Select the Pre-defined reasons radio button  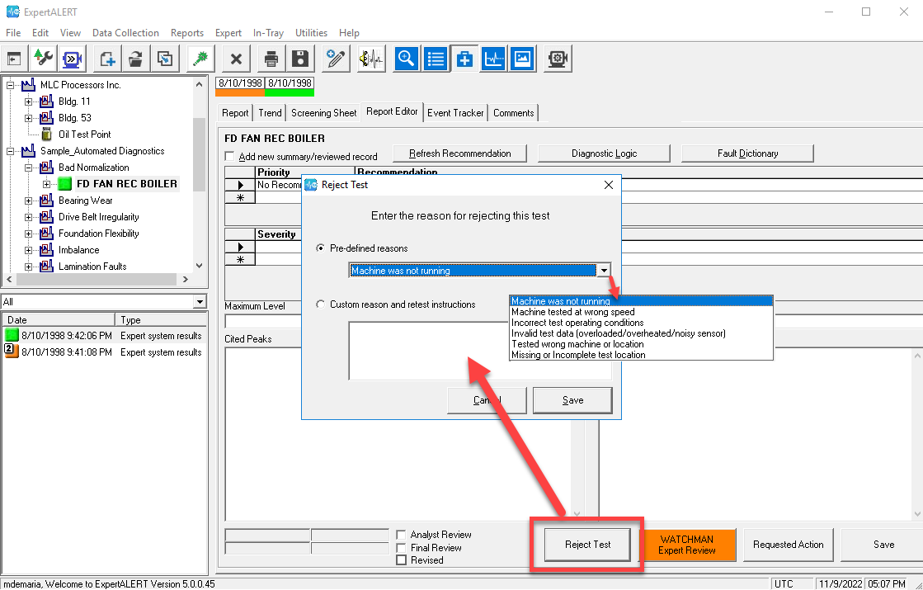click(320, 248)
